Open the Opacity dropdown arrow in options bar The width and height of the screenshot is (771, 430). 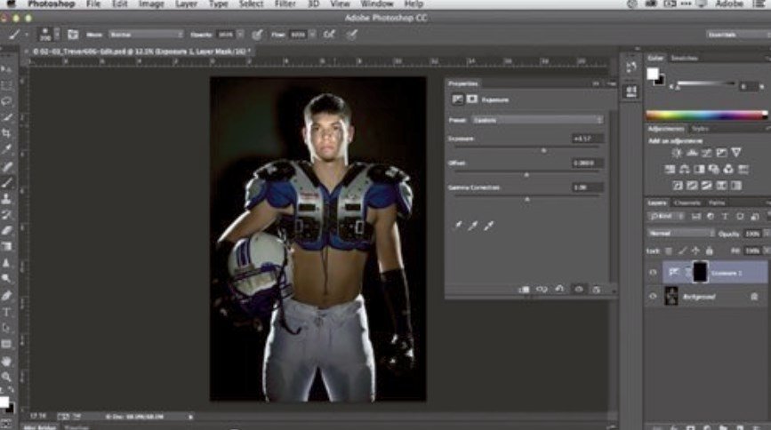pos(240,35)
